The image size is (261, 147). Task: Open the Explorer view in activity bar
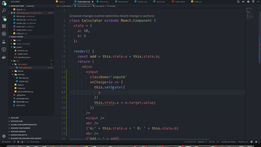click(x=4, y=3)
